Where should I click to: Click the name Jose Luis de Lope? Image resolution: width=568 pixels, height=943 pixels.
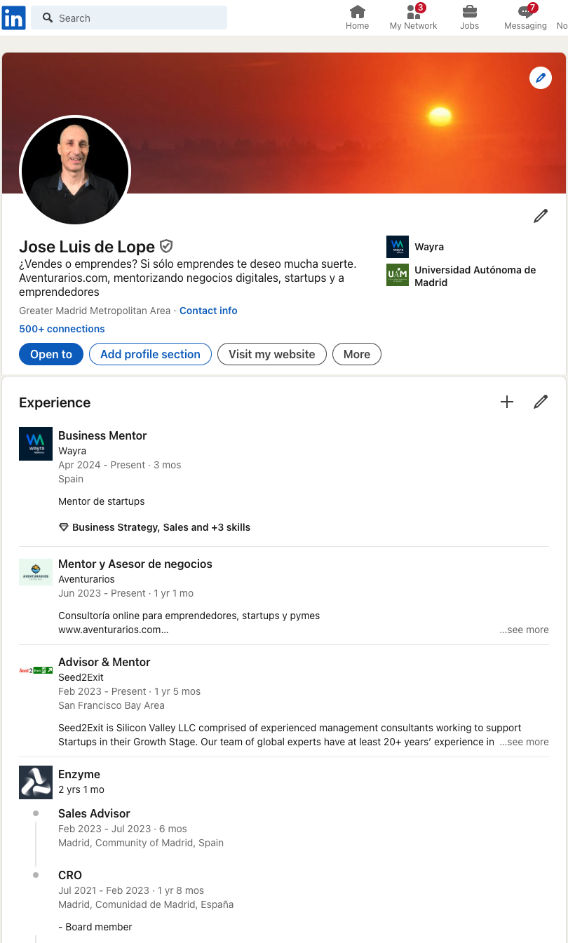pyautogui.click(x=87, y=247)
